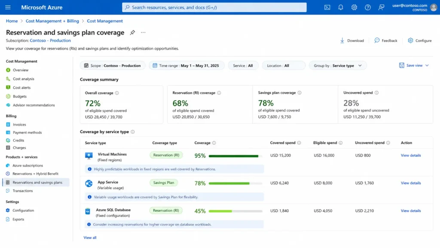This screenshot has width=440, height=248.
Task: Click the Reservation (RI) badge for Virtual Machines
Action: click(166, 155)
